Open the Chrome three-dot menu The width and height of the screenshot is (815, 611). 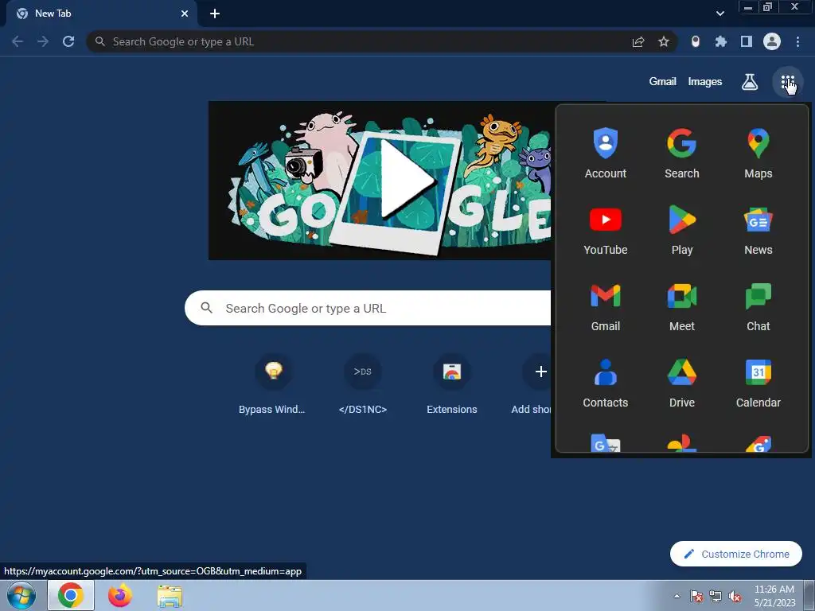tap(797, 41)
